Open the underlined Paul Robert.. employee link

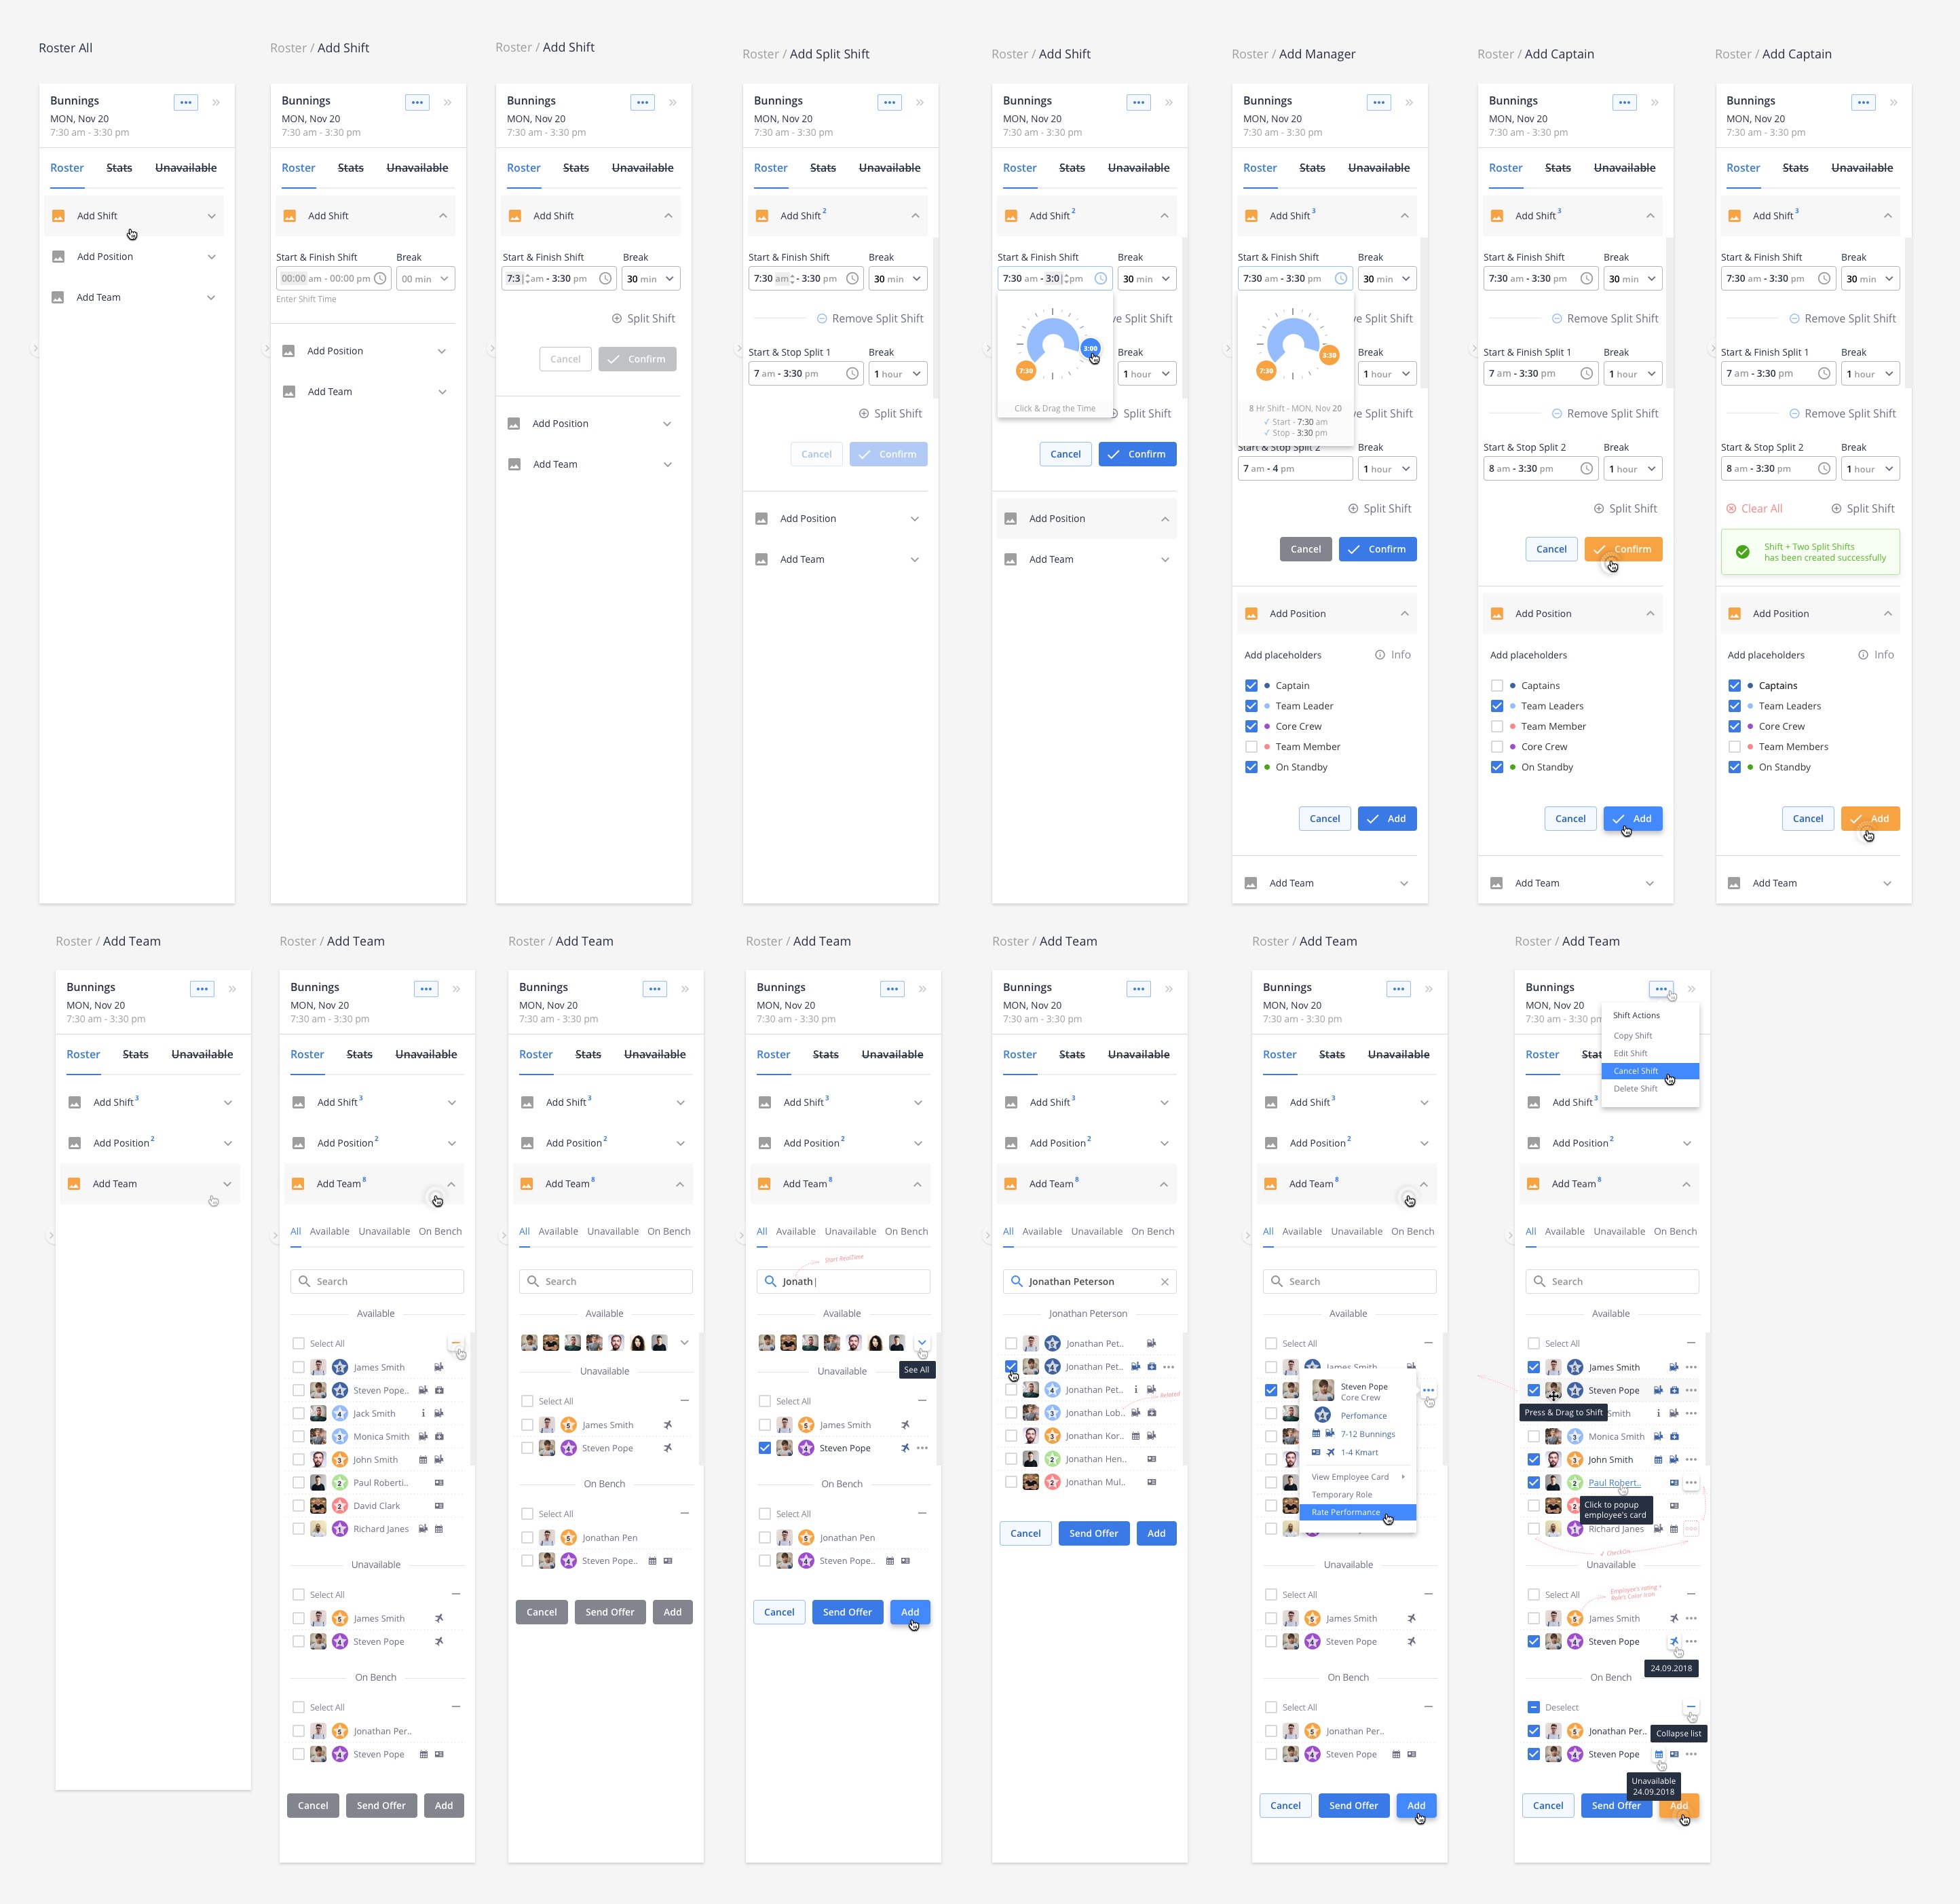pyautogui.click(x=1614, y=1482)
